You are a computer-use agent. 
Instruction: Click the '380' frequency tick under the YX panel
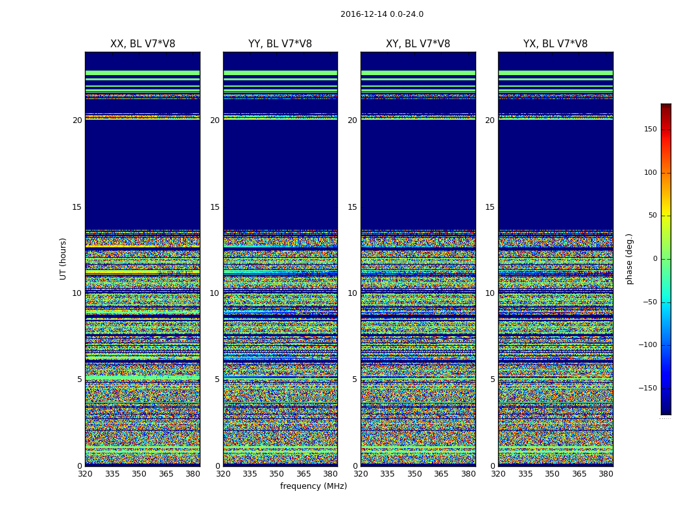click(x=606, y=474)
